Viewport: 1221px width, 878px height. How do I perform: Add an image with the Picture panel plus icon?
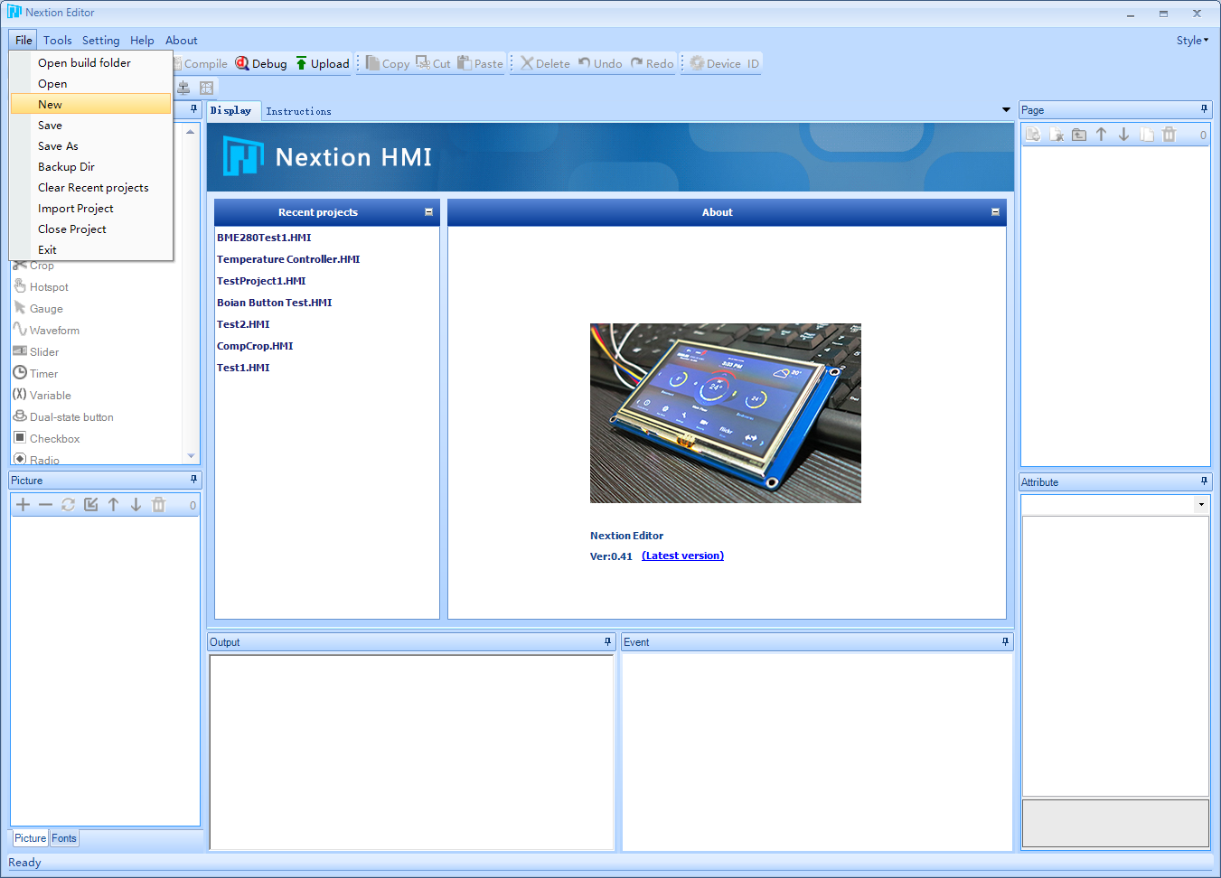pyautogui.click(x=22, y=504)
